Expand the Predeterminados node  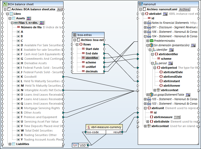click(148, 41)
